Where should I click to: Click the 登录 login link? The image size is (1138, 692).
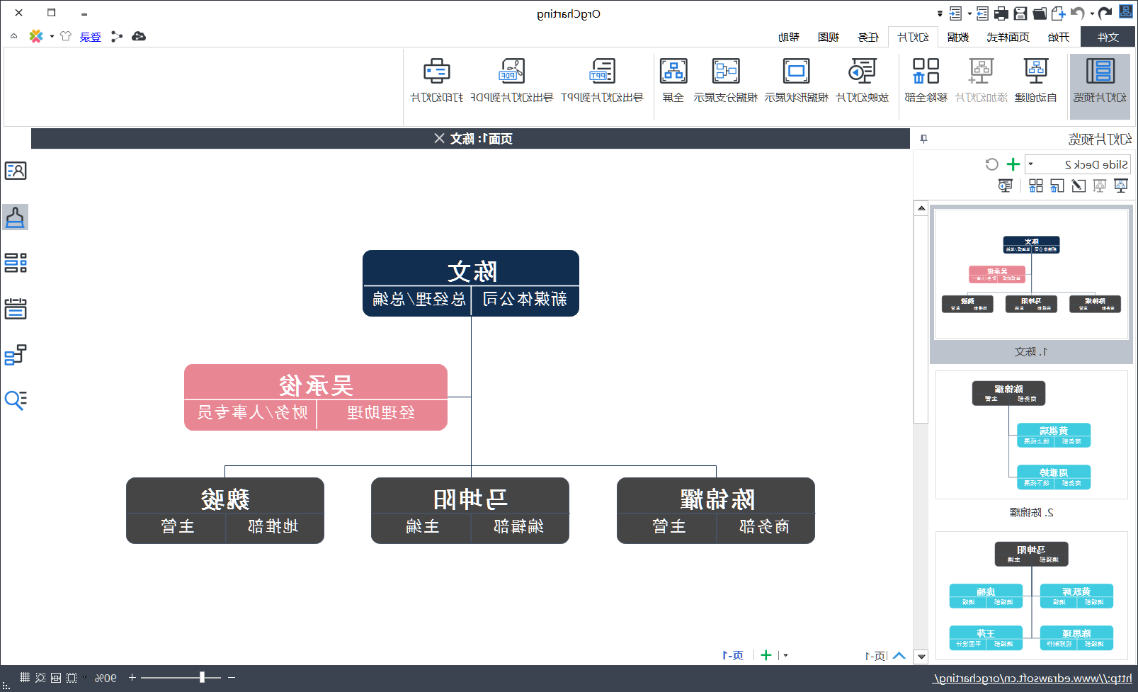(91, 37)
